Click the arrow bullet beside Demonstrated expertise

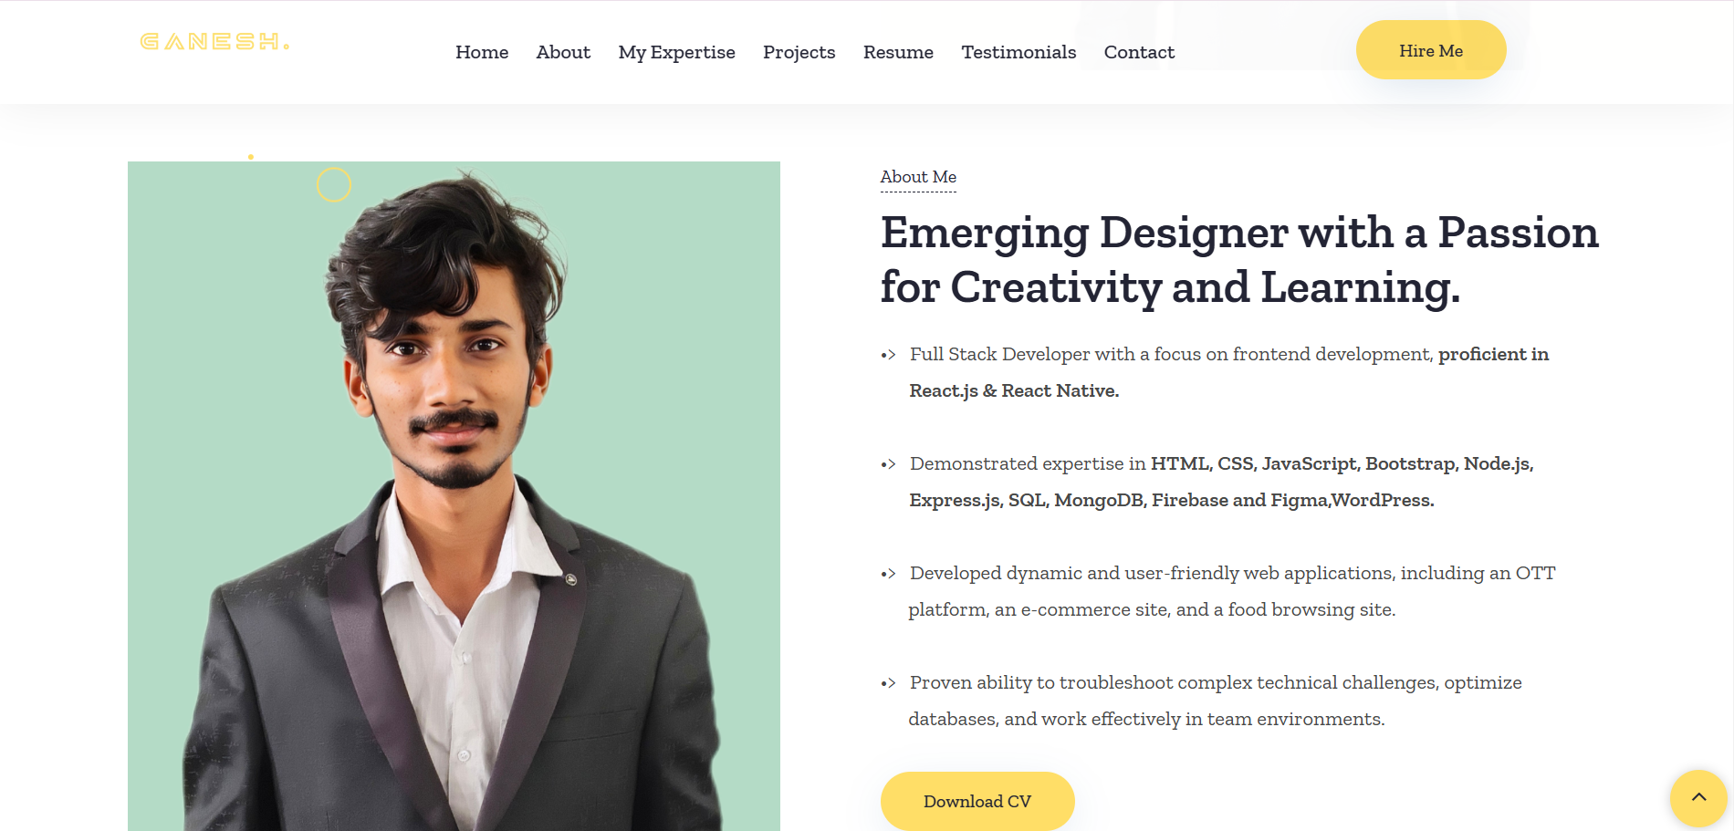click(888, 464)
